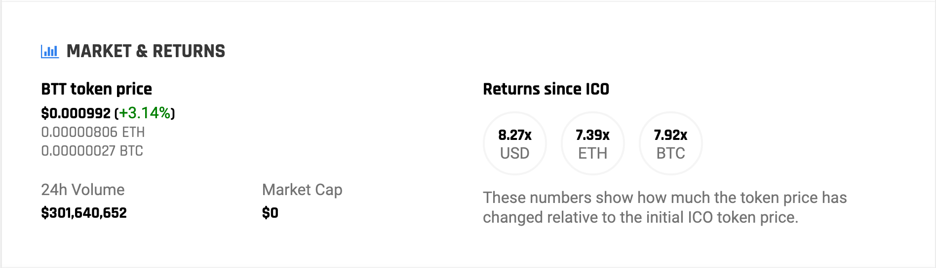Click the 0.00000027 BTC price

click(92, 151)
